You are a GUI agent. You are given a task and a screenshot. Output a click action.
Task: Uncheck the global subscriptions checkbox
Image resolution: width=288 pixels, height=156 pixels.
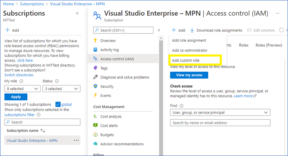pos(58,104)
